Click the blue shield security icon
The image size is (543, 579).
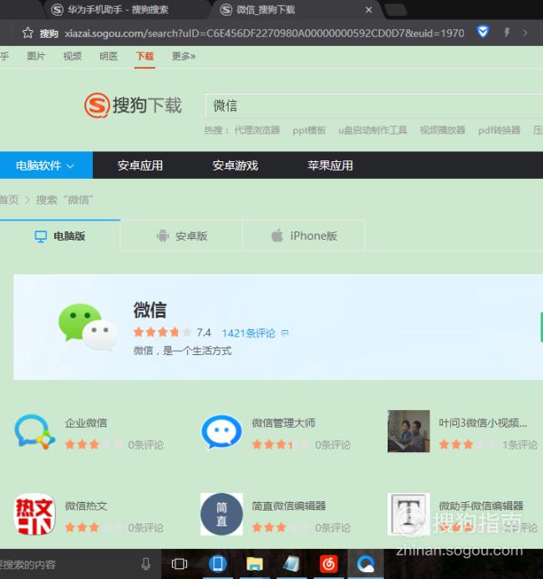pyautogui.click(x=483, y=32)
